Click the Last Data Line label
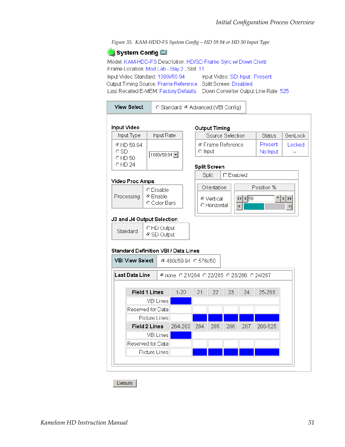 [x=132, y=275]
